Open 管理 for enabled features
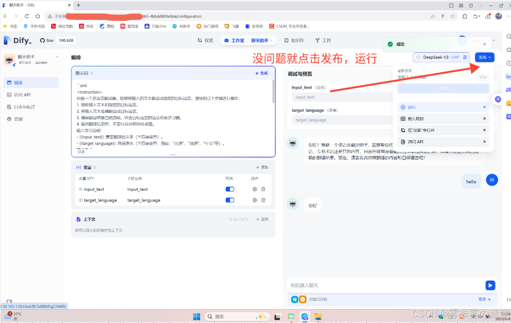The image size is (511, 323). [x=484, y=299]
